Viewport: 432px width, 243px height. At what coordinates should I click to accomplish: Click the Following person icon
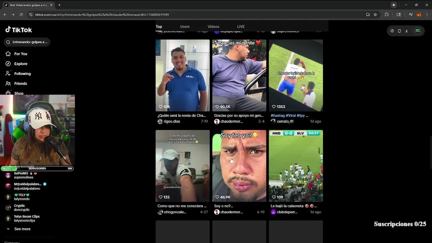[8, 74]
